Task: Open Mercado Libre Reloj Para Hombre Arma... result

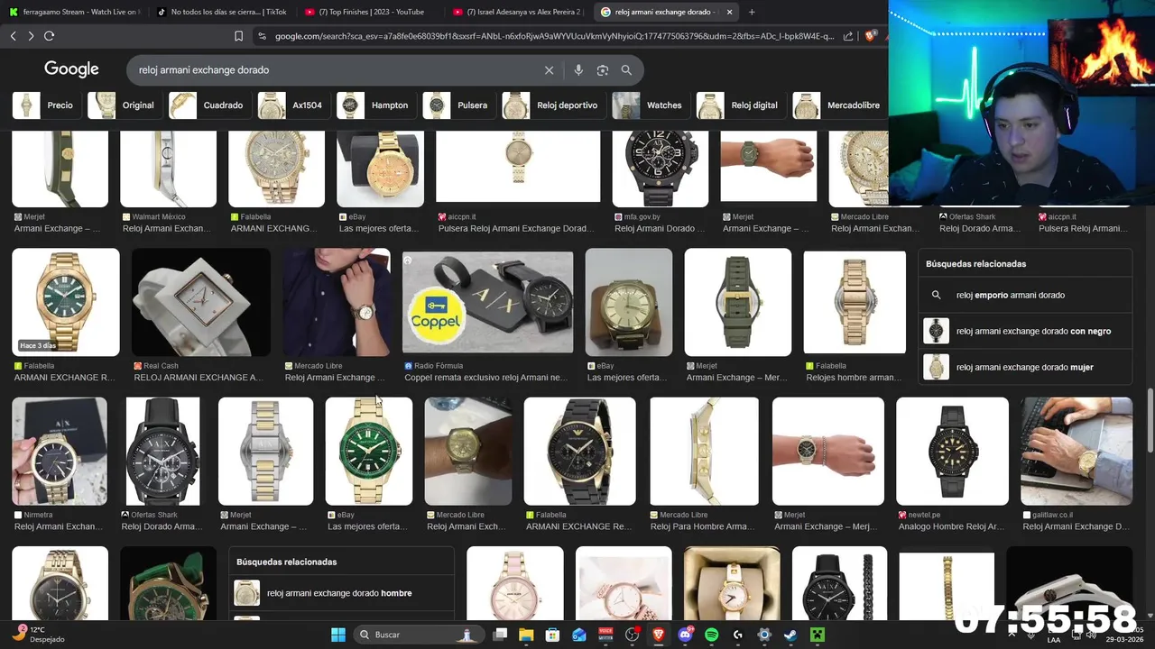Action: (x=704, y=451)
